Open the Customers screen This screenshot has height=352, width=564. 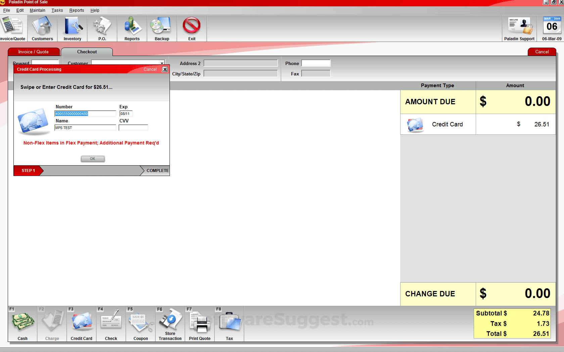pos(42,28)
